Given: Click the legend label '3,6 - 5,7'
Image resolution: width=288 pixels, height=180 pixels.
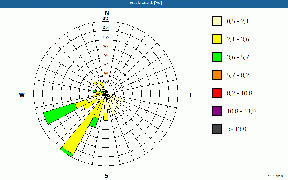Looking at the screenshot, I should point(238,58).
